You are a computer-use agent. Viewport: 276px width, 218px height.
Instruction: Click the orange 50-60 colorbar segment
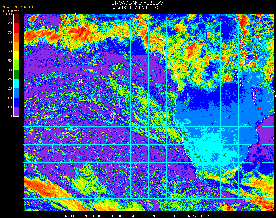[x=16, y=47]
